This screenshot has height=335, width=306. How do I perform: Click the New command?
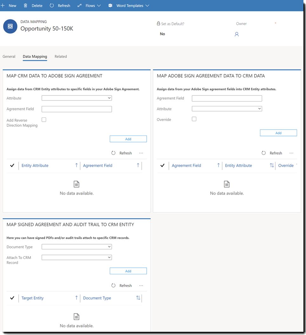pyautogui.click(x=12, y=6)
